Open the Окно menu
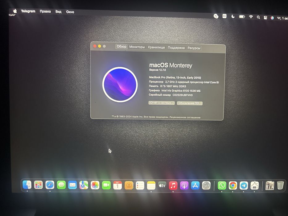 coord(70,12)
